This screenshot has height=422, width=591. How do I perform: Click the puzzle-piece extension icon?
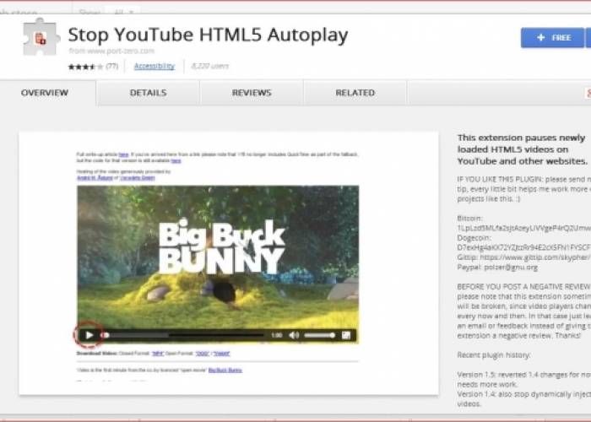coord(41,37)
